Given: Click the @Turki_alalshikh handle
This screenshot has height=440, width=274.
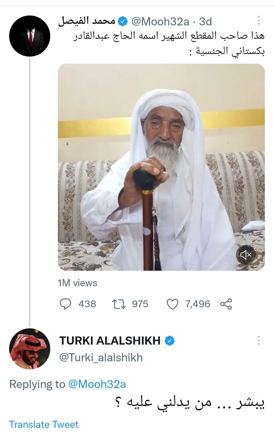Looking at the screenshot, I should pyautogui.click(x=101, y=358).
